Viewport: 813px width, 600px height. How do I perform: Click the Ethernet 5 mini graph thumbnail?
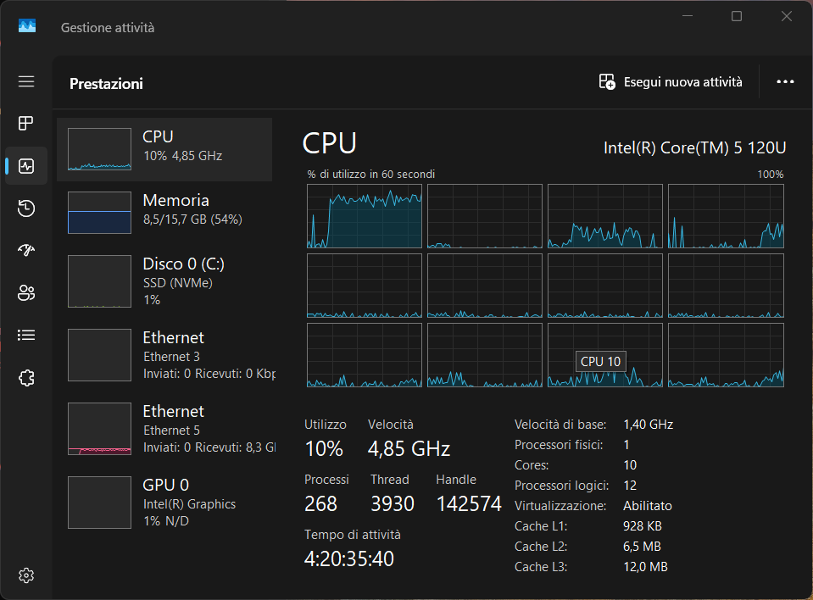[x=99, y=429]
